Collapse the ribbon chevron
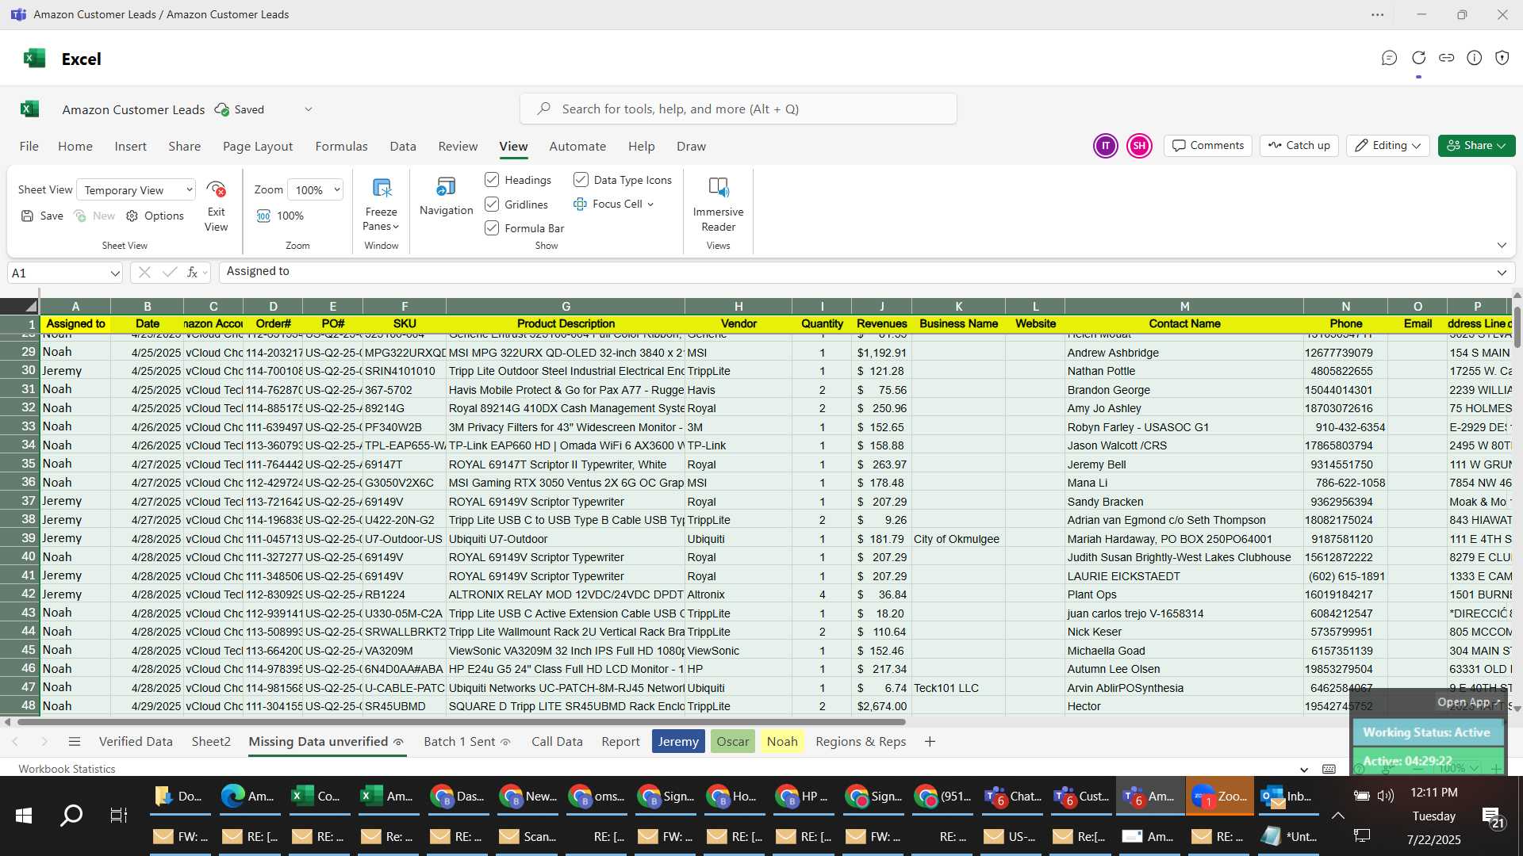The image size is (1523, 856). coord(1502,246)
